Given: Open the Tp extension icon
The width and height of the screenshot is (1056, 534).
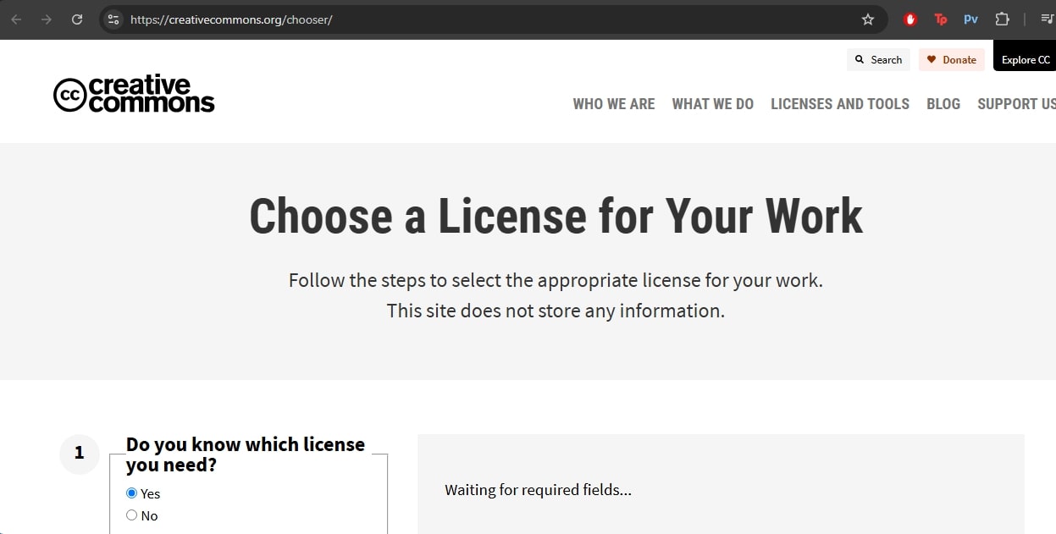Looking at the screenshot, I should click(x=941, y=19).
